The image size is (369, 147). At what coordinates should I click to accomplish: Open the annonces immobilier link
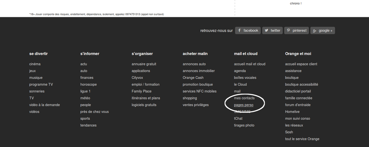click(199, 71)
